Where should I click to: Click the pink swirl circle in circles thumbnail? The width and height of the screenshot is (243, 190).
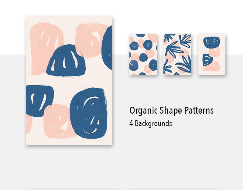tap(150, 54)
